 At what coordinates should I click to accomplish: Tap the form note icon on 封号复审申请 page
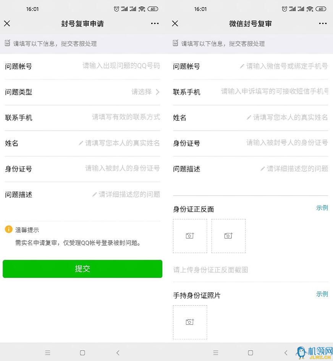click(7, 43)
